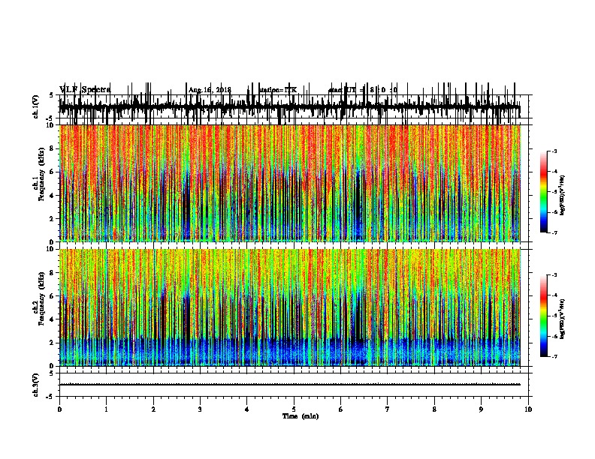Click the "-7" label on ch.2 color bar
Screen dimensions: 595x459
554,357
